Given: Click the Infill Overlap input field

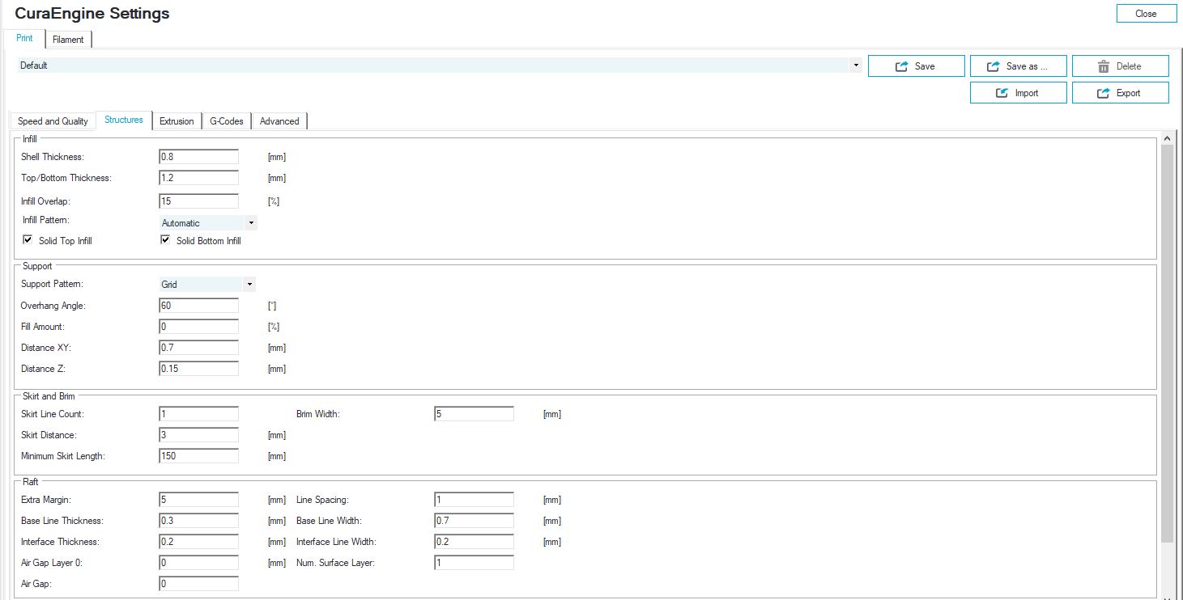Looking at the screenshot, I should coord(199,201).
